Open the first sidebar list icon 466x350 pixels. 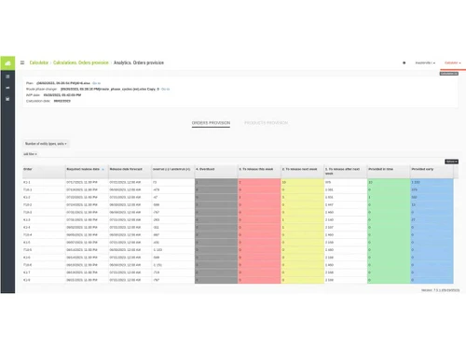7,77
